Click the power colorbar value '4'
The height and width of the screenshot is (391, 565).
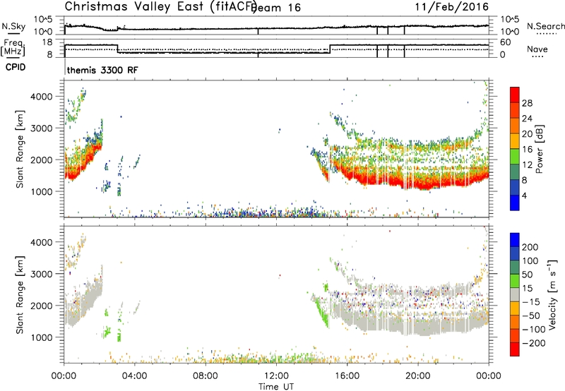click(x=524, y=195)
